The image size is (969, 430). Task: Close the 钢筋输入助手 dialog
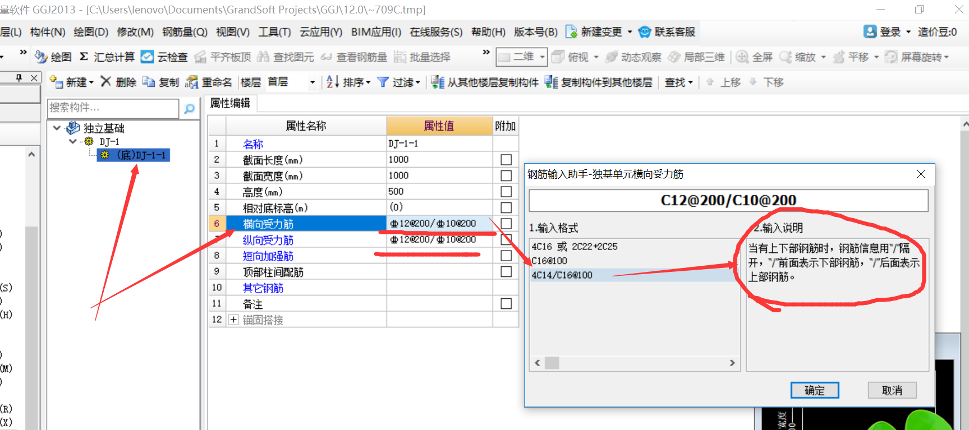pyautogui.click(x=921, y=174)
